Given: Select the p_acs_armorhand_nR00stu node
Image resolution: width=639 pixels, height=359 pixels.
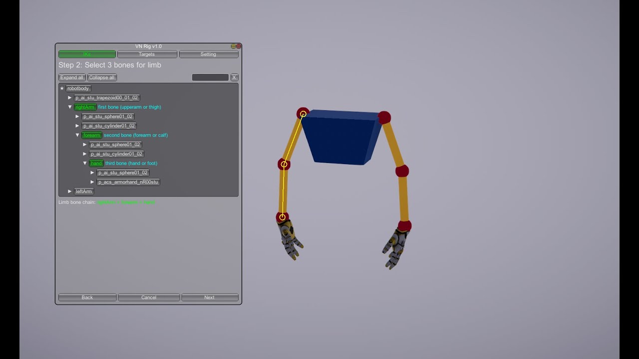Looking at the screenshot, I should 128,182.
